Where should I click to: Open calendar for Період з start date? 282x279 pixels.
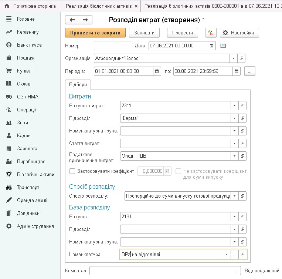[157, 71]
